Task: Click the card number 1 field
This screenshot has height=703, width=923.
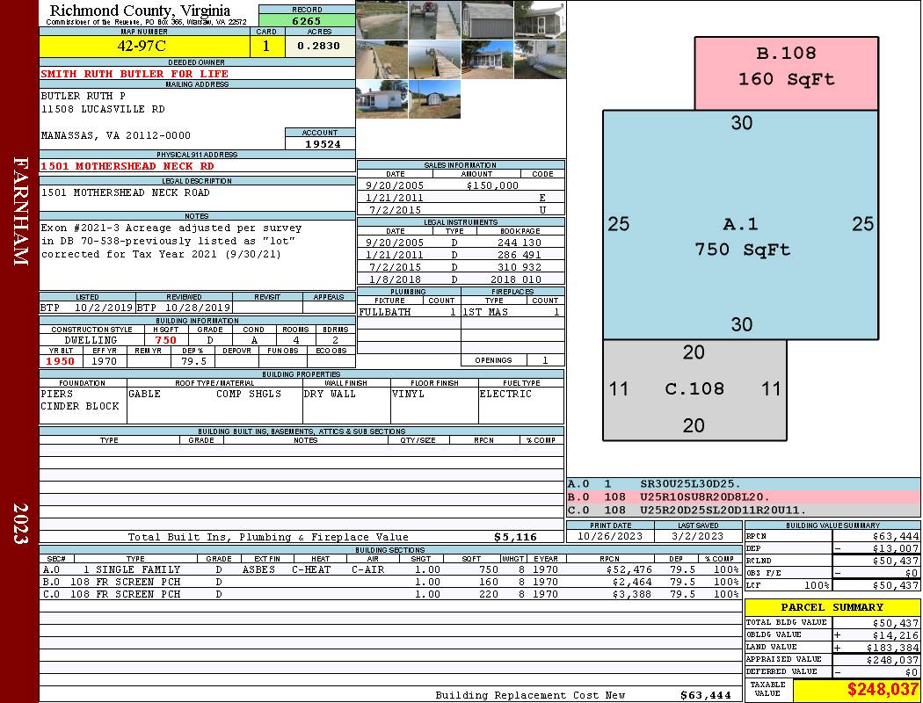Action: point(266,46)
